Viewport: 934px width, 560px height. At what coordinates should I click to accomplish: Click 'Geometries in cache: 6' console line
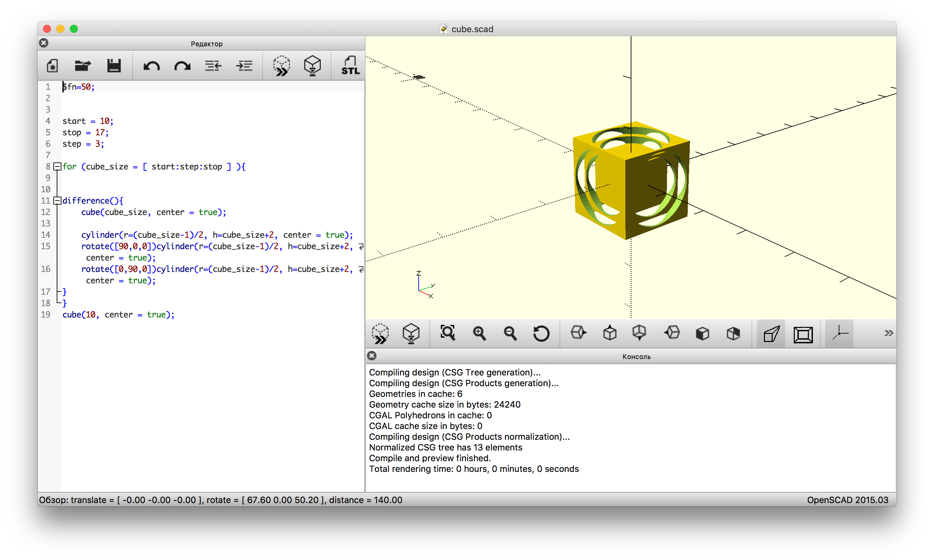click(x=415, y=394)
